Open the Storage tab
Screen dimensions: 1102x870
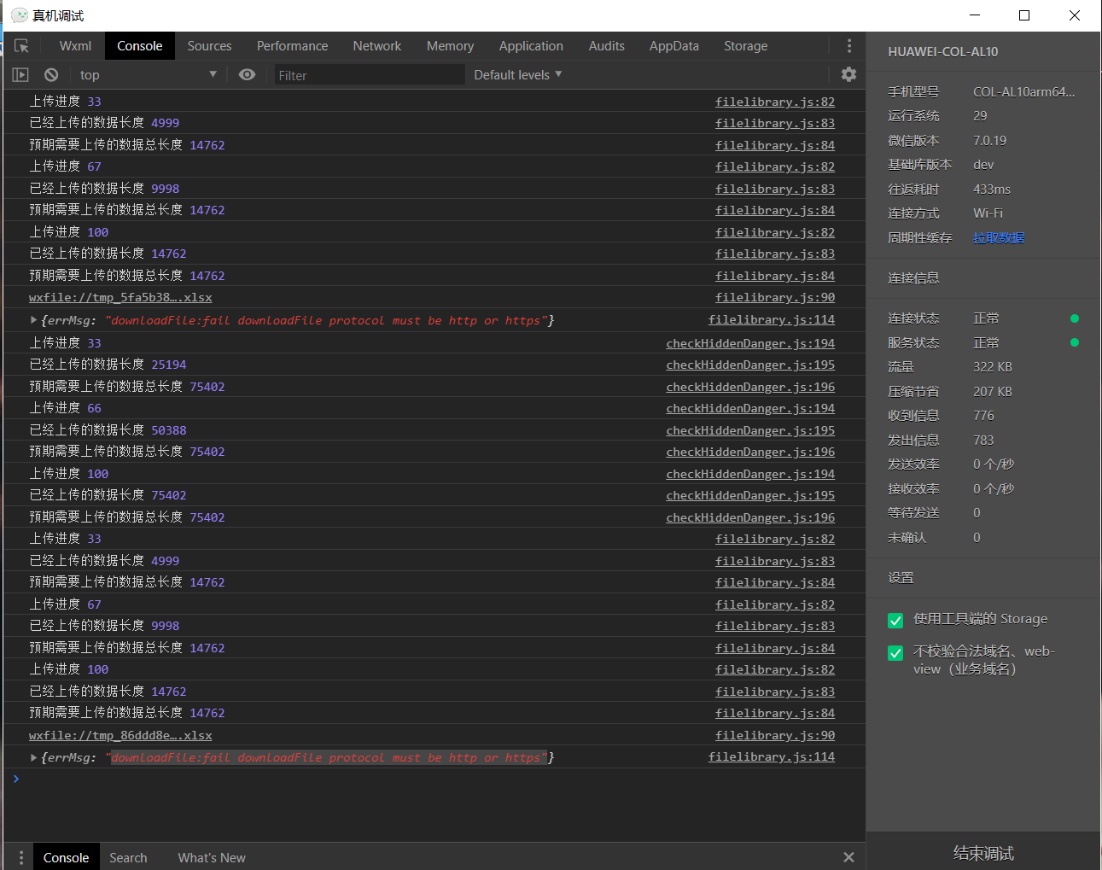[x=746, y=46]
